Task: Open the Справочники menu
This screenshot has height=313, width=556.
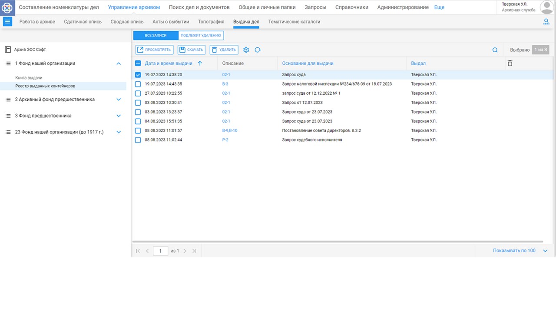Action: (352, 7)
